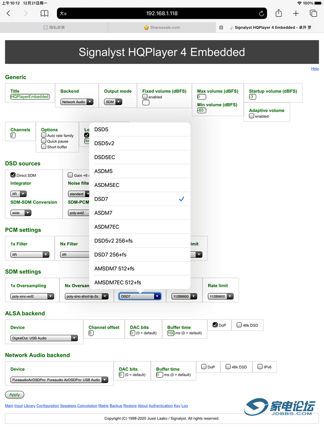
Task: Tap the address bar showing 192.168.1.118
Action: [162, 13]
